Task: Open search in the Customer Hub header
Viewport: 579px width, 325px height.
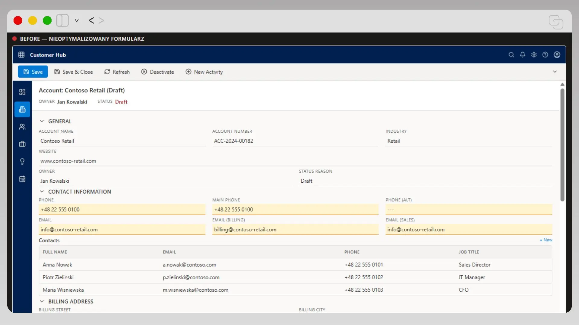Action: tap(511, 55)
